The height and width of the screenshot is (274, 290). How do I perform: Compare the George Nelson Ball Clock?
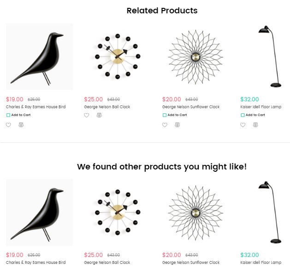pos(99,115)
